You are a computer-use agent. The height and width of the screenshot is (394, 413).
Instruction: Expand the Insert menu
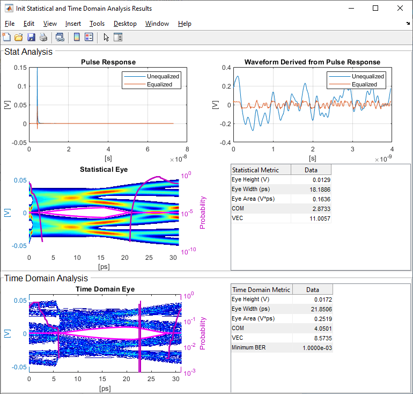pyautogui.click(x=73, y=24)
